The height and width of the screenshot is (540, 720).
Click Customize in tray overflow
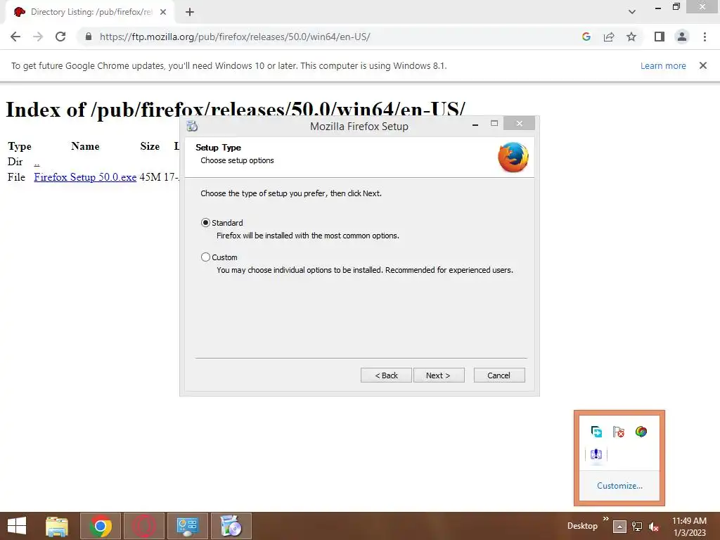click(619, 486)
